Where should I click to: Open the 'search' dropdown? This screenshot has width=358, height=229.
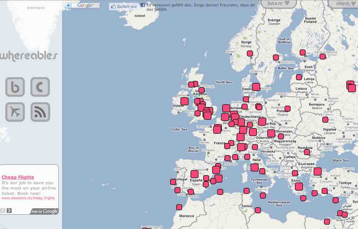click(344, 3)
